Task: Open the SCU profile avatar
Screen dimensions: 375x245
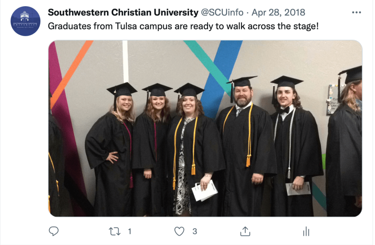Action: (x=25, y=21)
